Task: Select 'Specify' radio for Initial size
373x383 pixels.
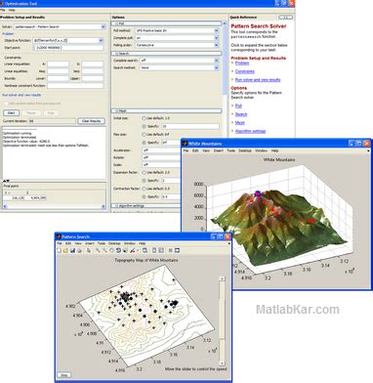Action: (144, 126)
